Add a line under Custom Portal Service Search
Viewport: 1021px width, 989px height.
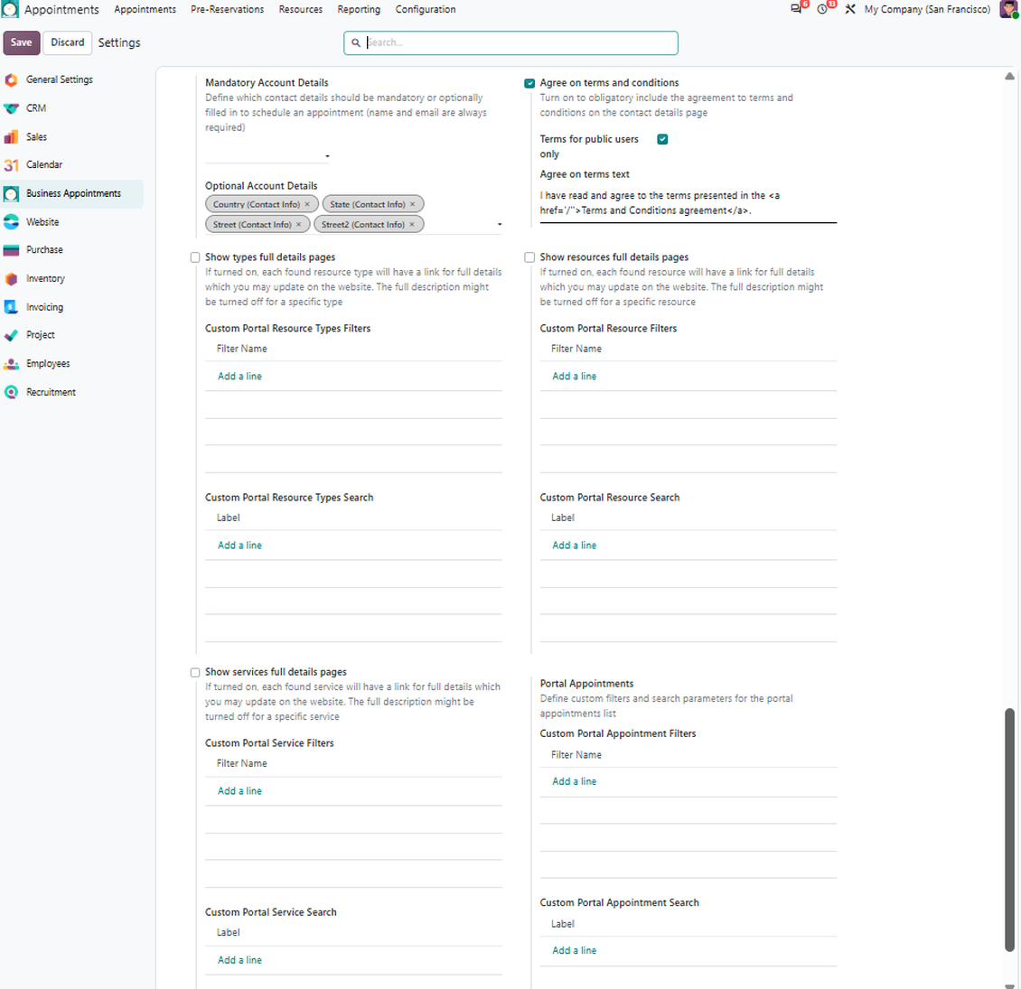[239, 960]
